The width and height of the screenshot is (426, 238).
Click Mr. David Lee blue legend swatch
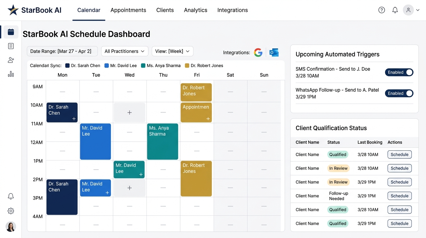(x=106, y=66)
